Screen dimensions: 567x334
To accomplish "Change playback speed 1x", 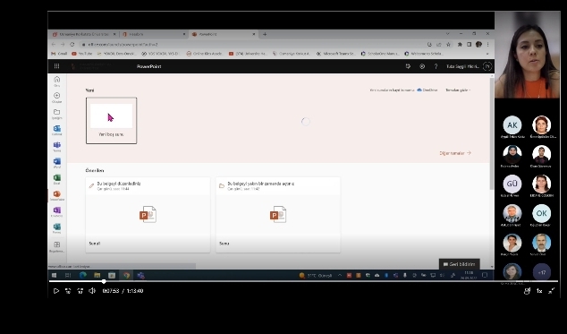I will [539, 291].
